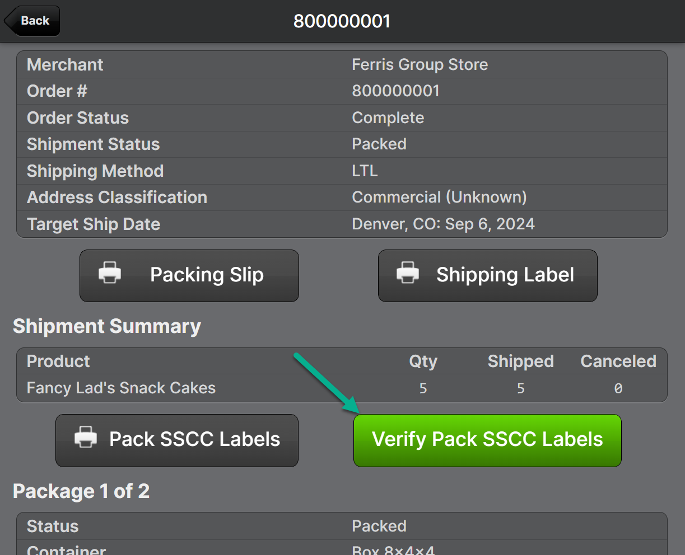The height and width of the screenshot is (555, 685).
Task: Click the Canceled column header
Action: pyautogui.click(x=618, y=361)
